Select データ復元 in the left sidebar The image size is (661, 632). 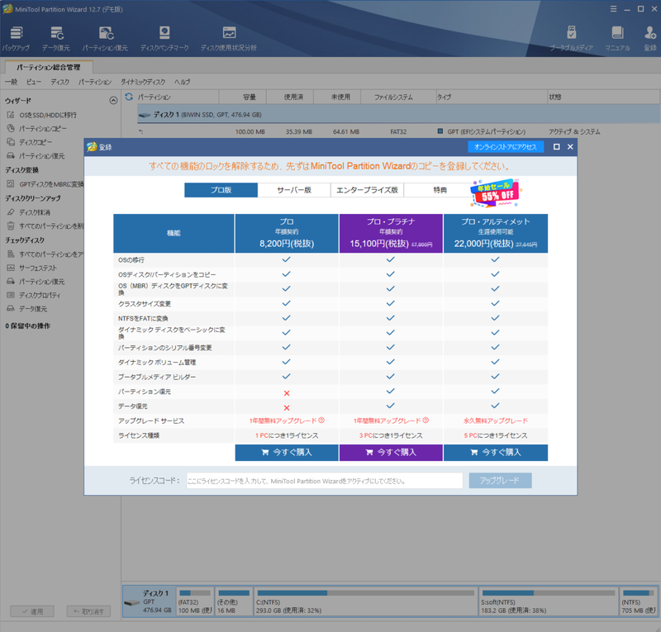(x=27, y=309)
